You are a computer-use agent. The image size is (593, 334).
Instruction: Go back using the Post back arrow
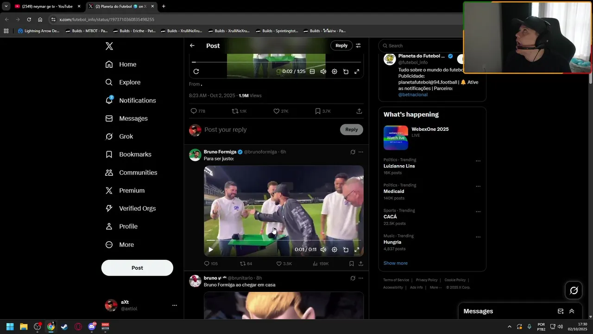(192, 45)
